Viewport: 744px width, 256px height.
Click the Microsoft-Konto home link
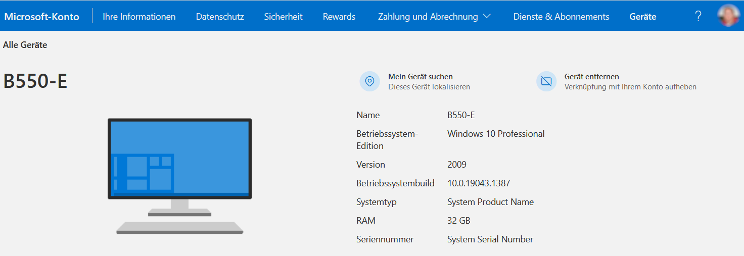(42, 17)
